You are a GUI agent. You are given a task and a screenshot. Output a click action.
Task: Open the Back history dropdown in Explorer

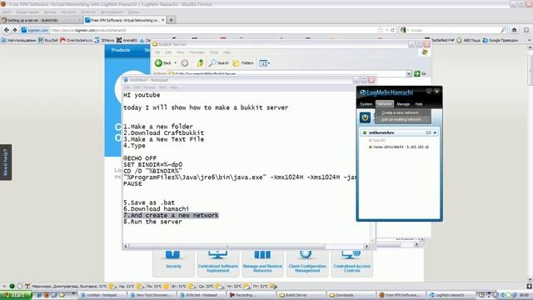point(176,63)
